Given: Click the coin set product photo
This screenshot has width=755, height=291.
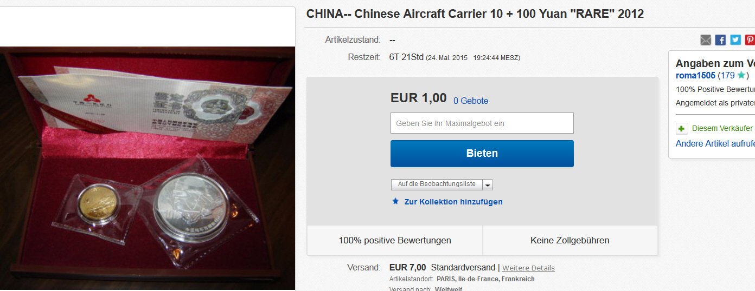Looking at the screenshot, I should (148, 168).
